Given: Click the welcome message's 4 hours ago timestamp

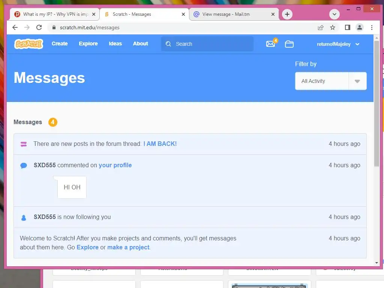Looking at the screenshot, I should (344, 238).
